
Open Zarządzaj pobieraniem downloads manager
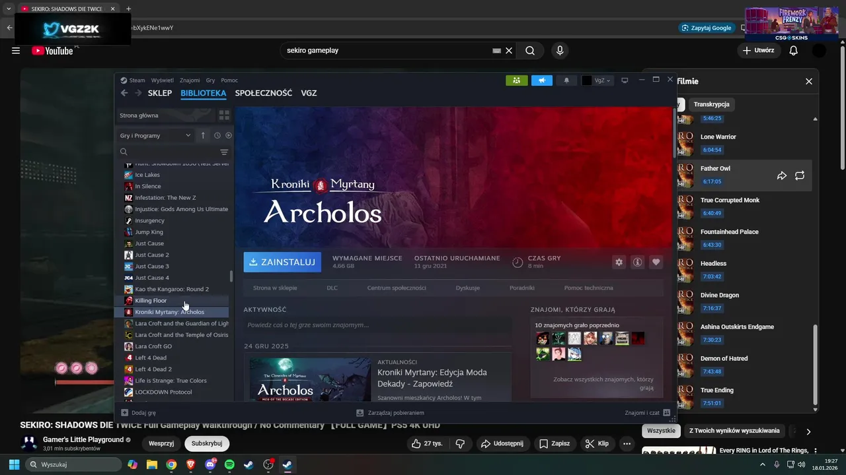tap(390, 413)
